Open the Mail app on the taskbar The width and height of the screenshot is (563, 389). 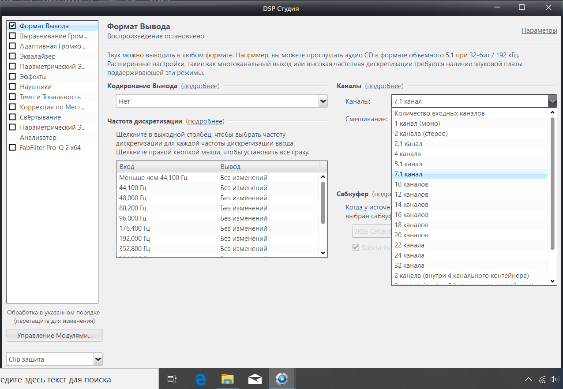[x=255, y=379]
